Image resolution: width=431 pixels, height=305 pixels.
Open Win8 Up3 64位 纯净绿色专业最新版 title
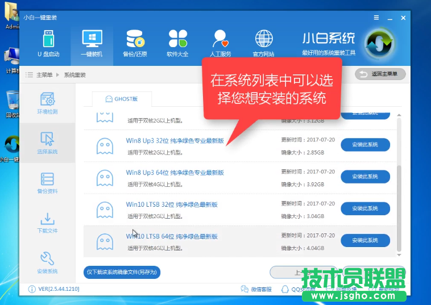point(175,173)
